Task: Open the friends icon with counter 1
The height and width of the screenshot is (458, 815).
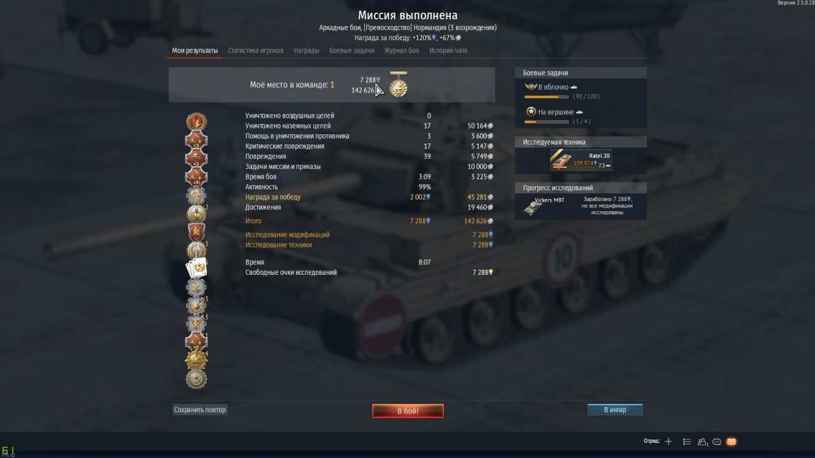Action: tap(702, 441)
